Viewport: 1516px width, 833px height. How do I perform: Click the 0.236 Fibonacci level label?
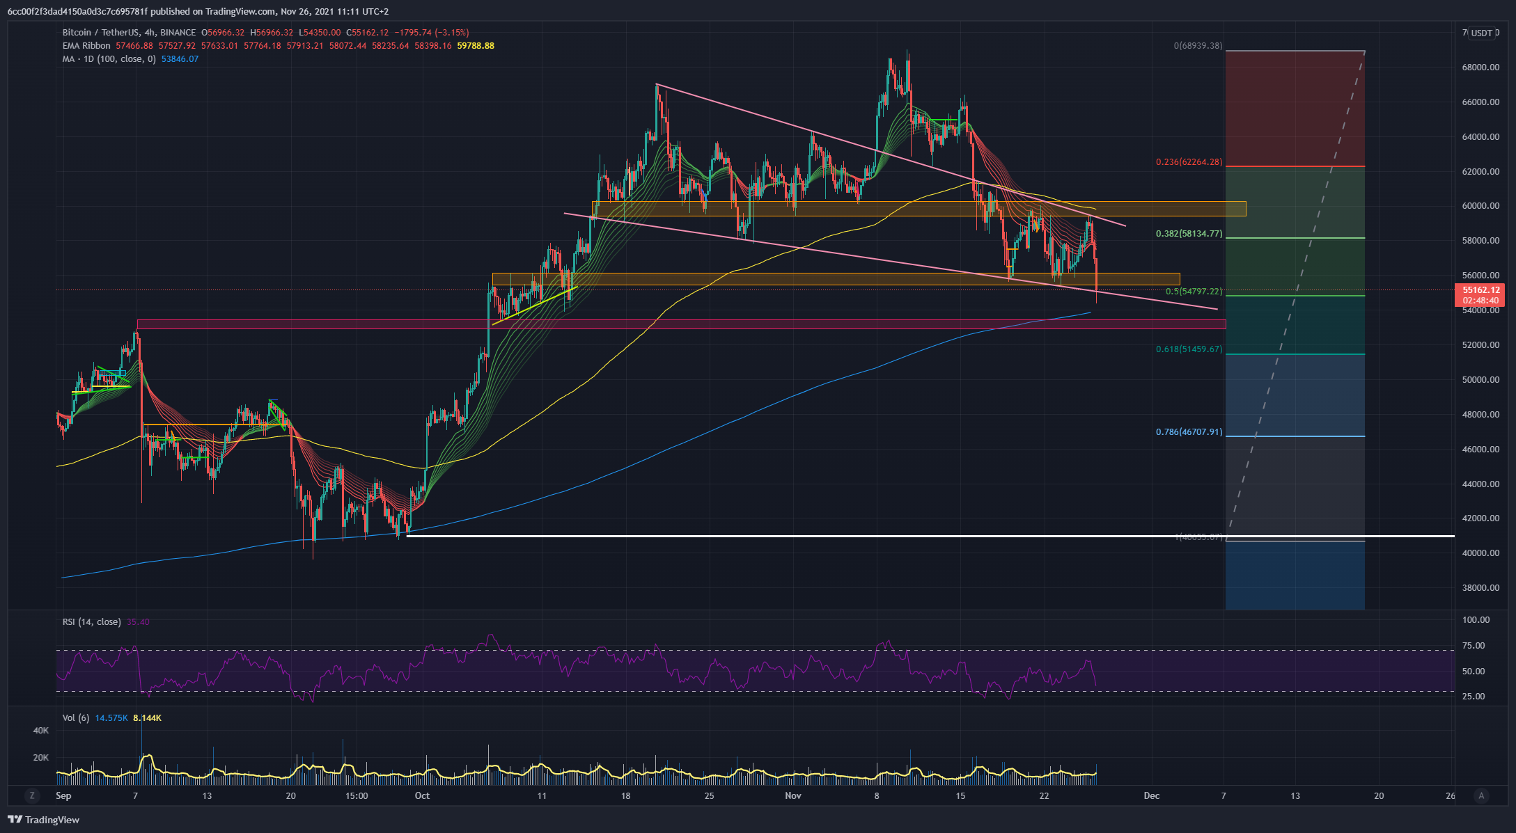pos(1189,162)
